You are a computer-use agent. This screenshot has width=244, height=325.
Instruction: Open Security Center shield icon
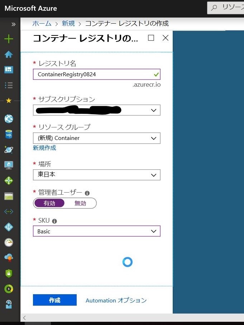click(9, 273)
